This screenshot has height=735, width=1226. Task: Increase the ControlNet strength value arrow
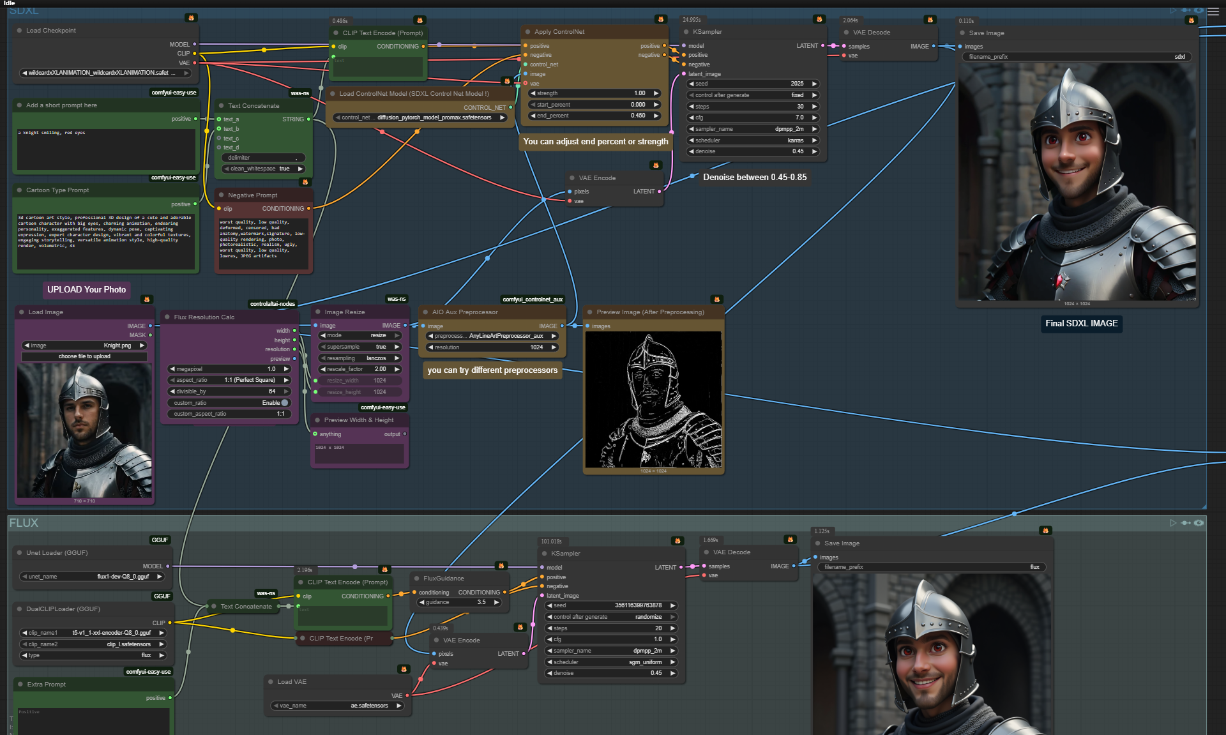pos(656,93)
